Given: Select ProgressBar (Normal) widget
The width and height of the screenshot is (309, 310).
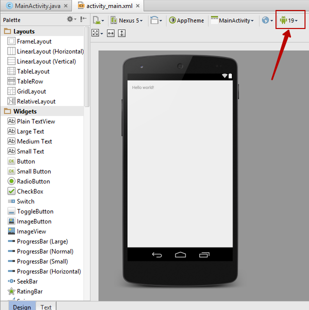Looking at the screenshot, I should [x=42, y=251].
